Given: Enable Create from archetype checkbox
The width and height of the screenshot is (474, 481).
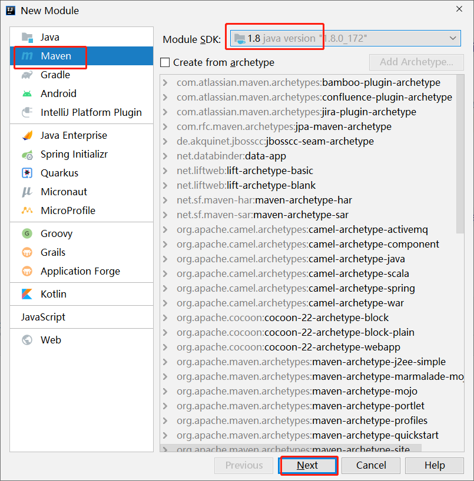Looking at the screenshot, I should click(x=165, y=62).
